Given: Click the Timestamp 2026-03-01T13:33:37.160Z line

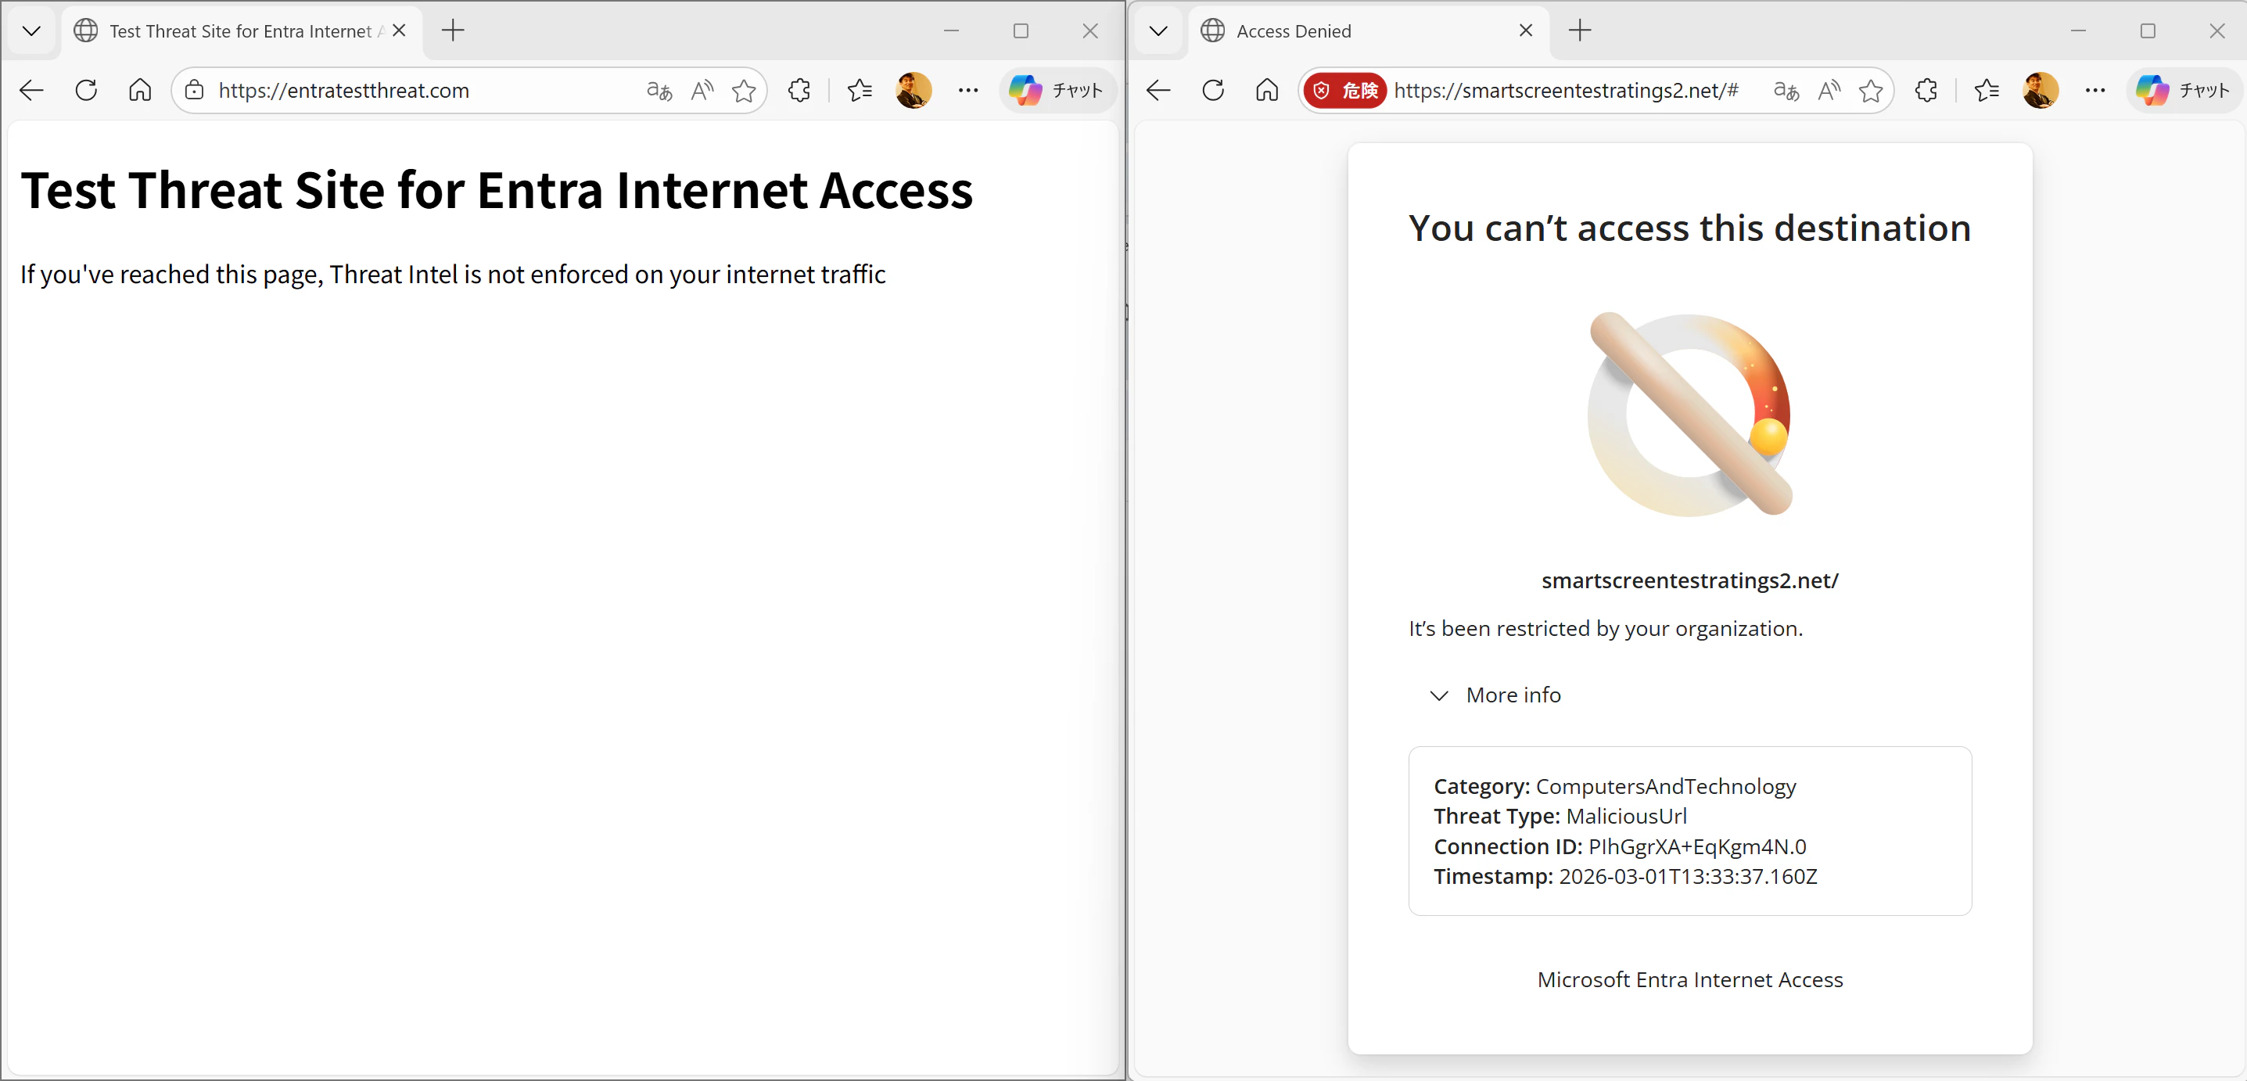Looking at the screenshot, I should click(x=1625, y=877).
